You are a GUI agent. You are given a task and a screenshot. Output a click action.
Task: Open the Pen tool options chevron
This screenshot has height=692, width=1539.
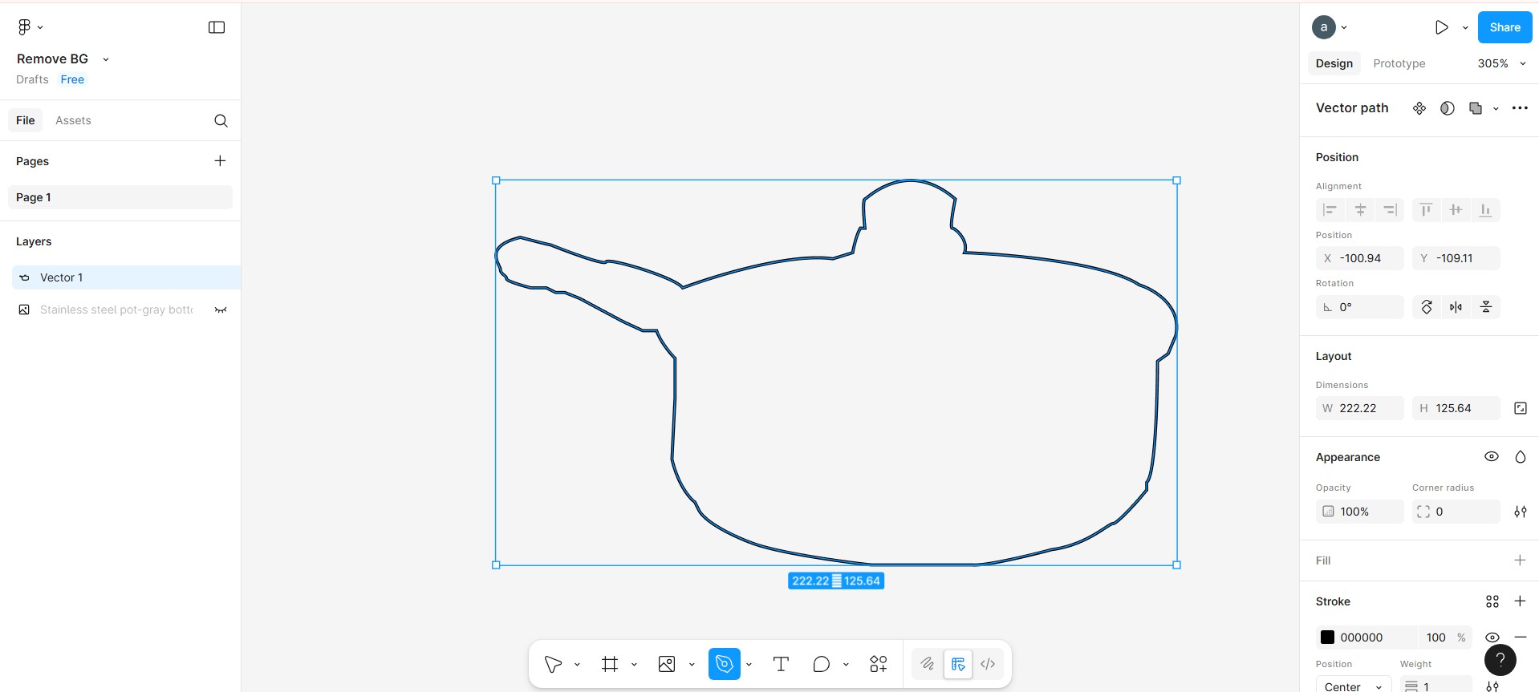749,664
